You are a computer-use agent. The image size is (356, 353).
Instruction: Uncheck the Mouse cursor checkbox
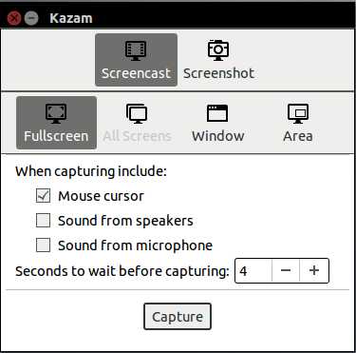pyautogui.click(x=43, y=195)
